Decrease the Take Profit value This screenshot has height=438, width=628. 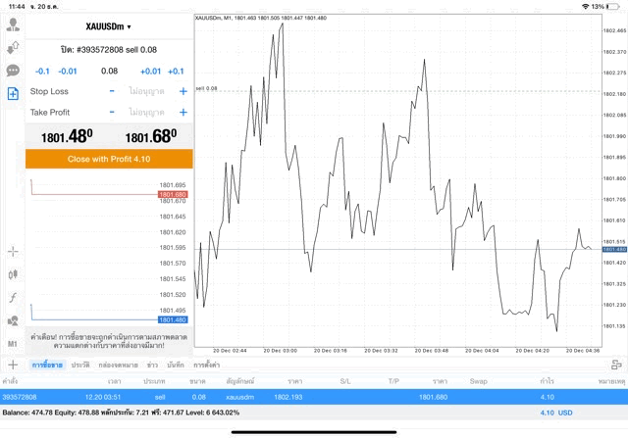click(x=112, y=113)
